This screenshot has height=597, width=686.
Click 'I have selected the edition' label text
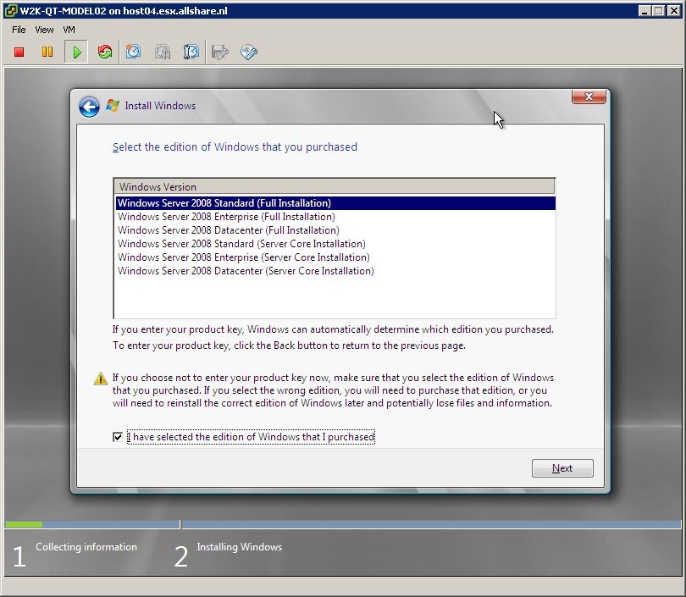[x=251, y=437]
